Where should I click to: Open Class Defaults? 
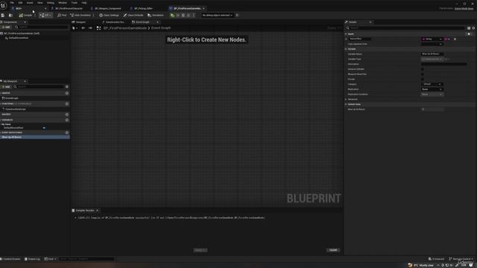[x=133, y=15]
